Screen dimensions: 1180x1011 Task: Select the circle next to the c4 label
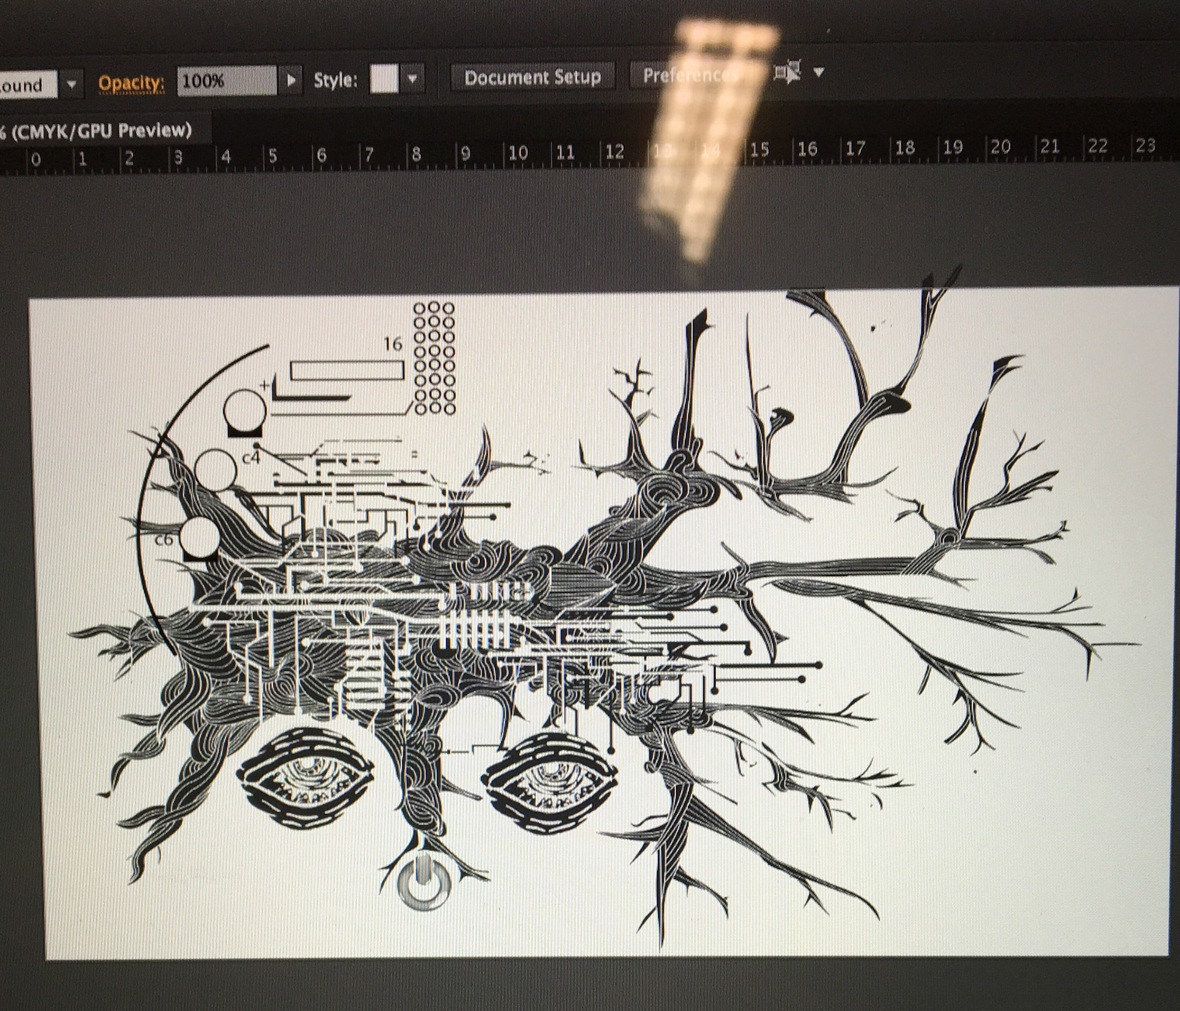215,470
